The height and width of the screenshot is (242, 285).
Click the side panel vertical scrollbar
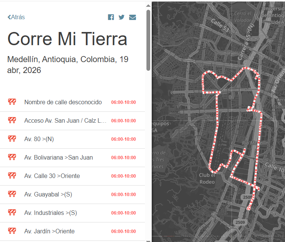(x=148, y=40)
